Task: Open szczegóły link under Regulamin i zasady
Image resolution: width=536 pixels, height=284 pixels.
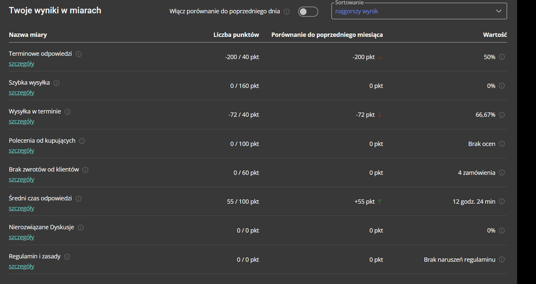Action: point(21,266)
